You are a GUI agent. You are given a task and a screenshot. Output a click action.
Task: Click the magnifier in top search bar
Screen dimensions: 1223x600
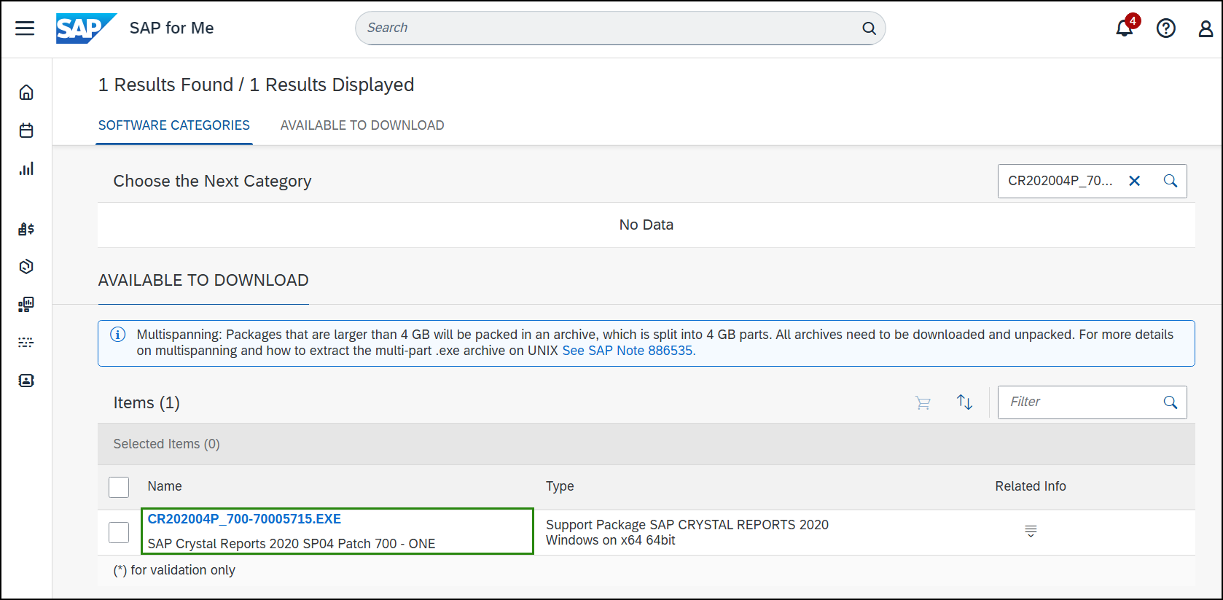click(x=869, y=28)
